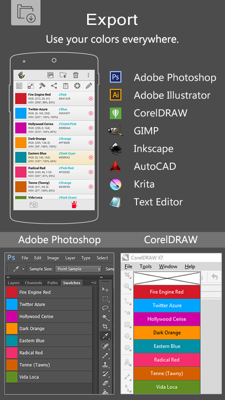Screen dimensions: 225x400
Task: Open the File menu in Photoshop
Action: tap(25, 258)
